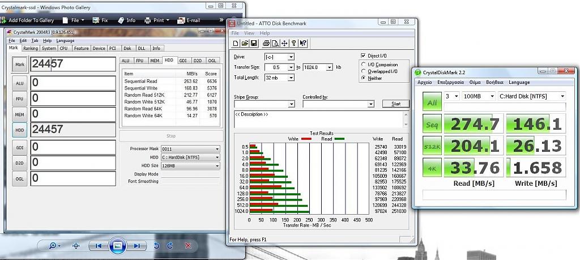The height and width of the screenshot is (260, 580).
Task: Switch to the Disk tab in CrystalMark
Action: point(127,49)
